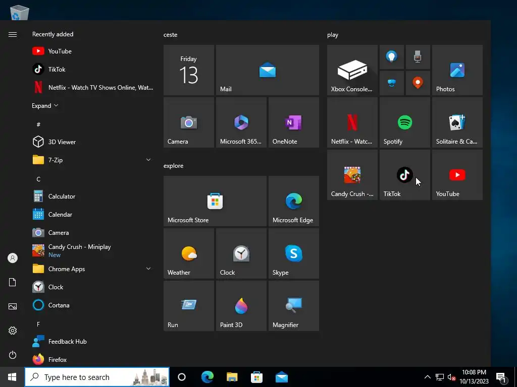Launch Cortana from the app list
This screenshot has height=387, width=517.
tap(92, 305)
